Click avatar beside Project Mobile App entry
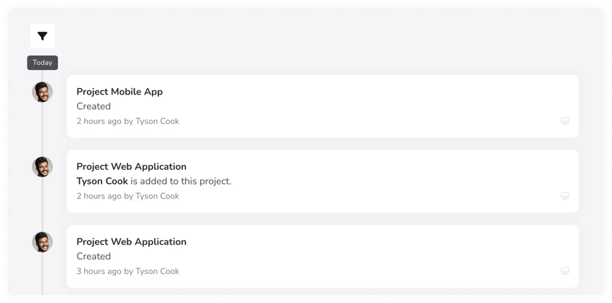The height and width of the screenshot is (303, 612). click(x=42, y=92)
